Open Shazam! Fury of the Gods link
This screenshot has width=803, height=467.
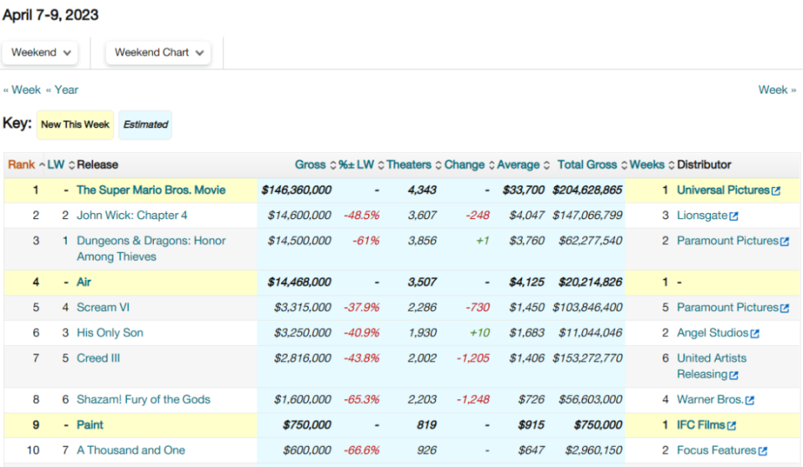[x=143, y=399]
